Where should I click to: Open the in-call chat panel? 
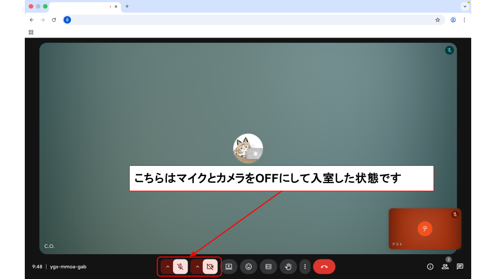pyautogui.click(x=460, y=267)
